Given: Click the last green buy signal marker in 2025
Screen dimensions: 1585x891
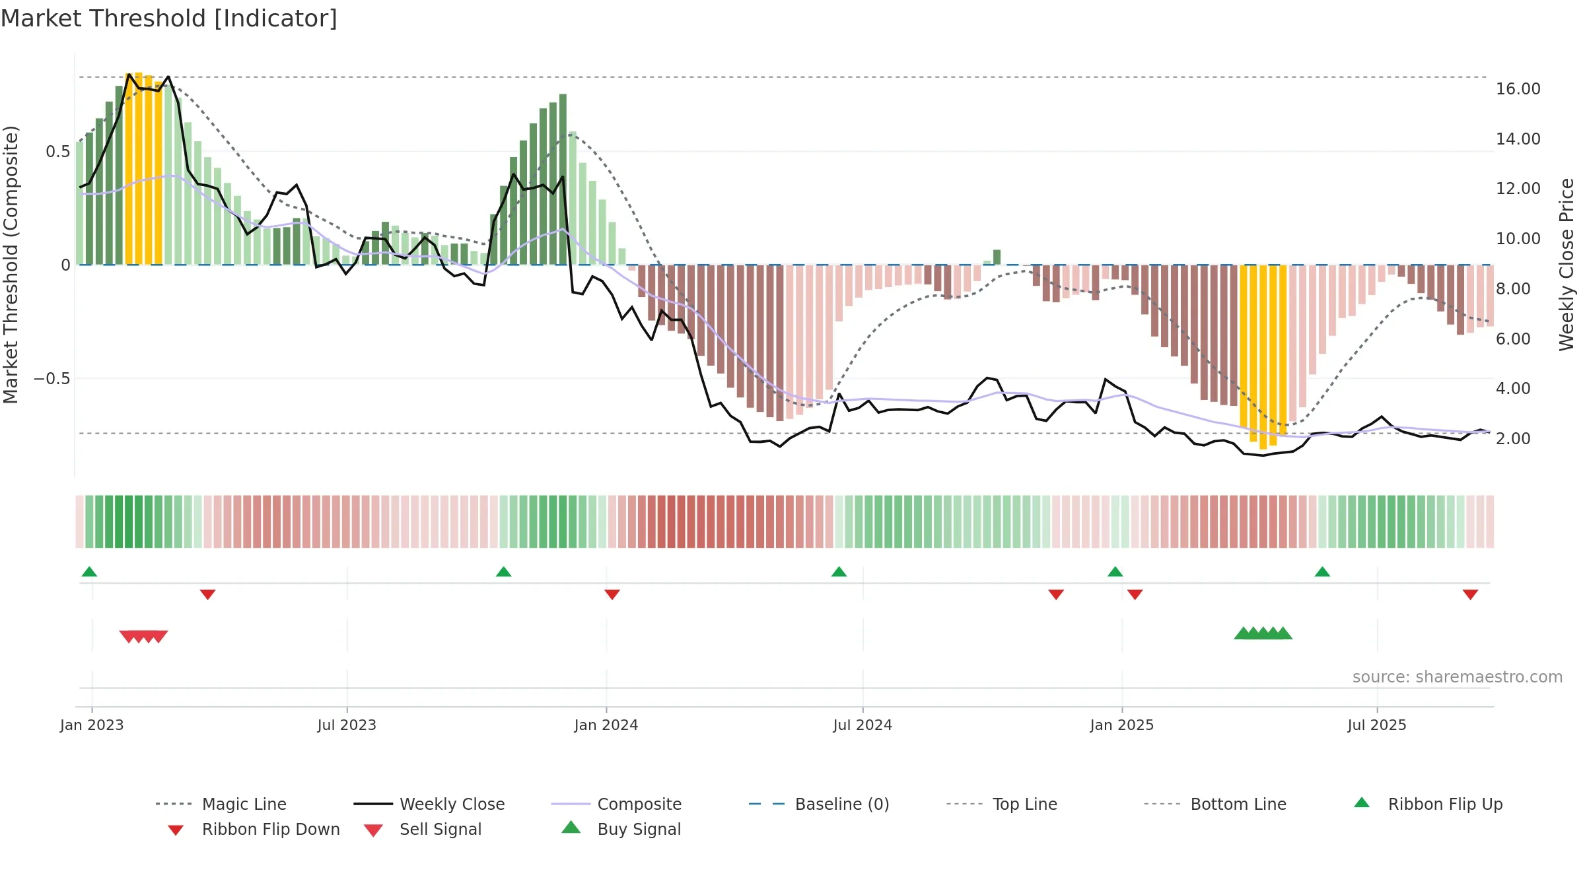Looking at the screenshot, I should pyautogui.click(x=1283, y=633).
